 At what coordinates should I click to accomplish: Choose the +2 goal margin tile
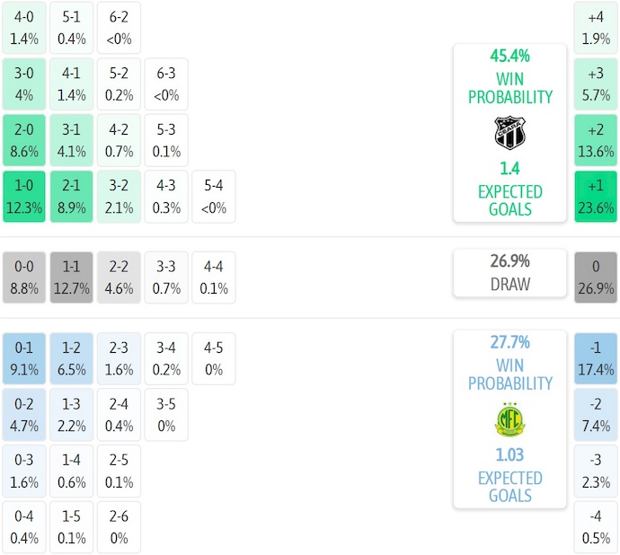pos(596,140)
